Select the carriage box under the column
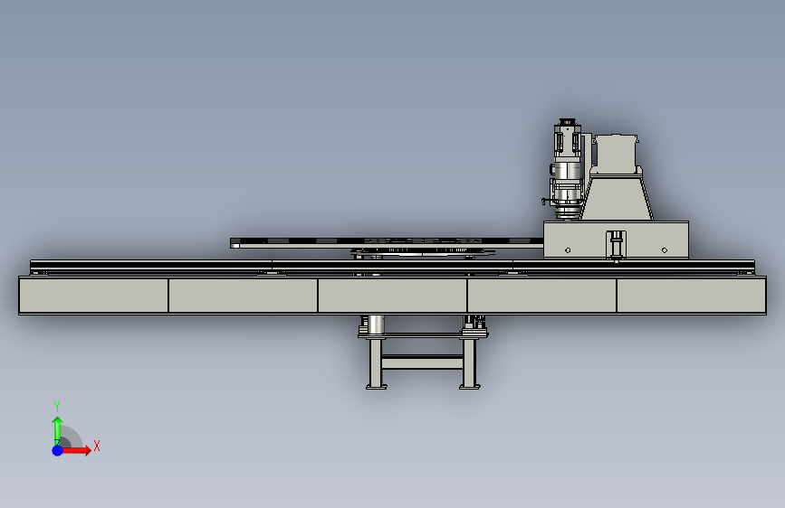The width and height of the screenshot is (785, 508). (x=616, y=240)
